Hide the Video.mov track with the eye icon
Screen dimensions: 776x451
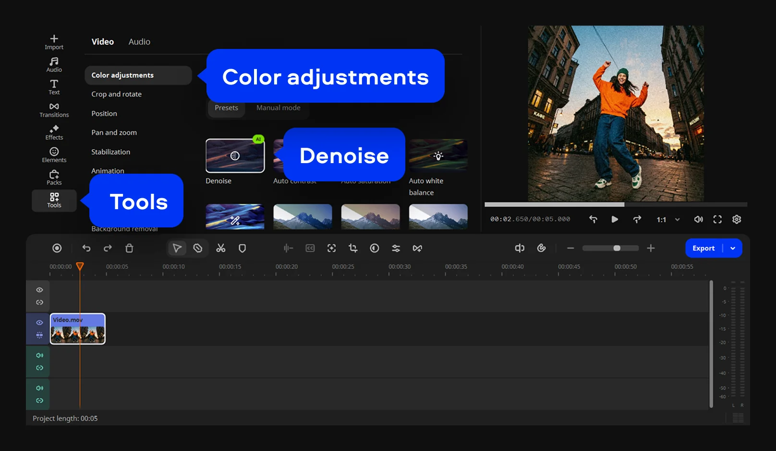pos(39,322)
